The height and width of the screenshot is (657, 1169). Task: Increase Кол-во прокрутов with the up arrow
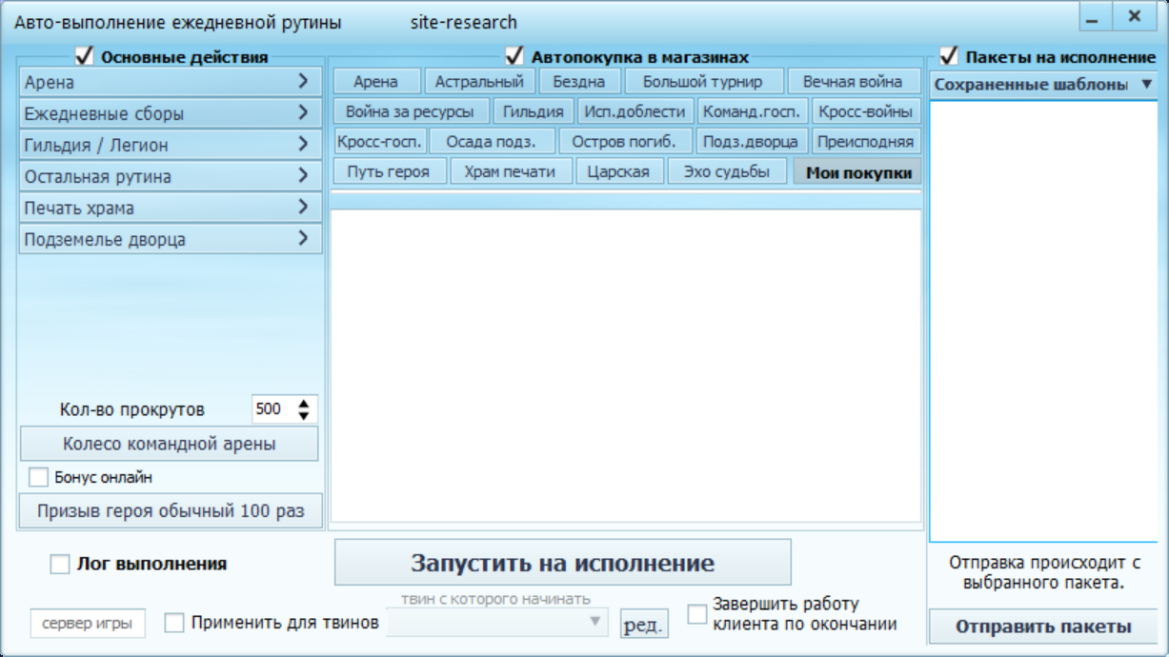[x=304, y=404]
